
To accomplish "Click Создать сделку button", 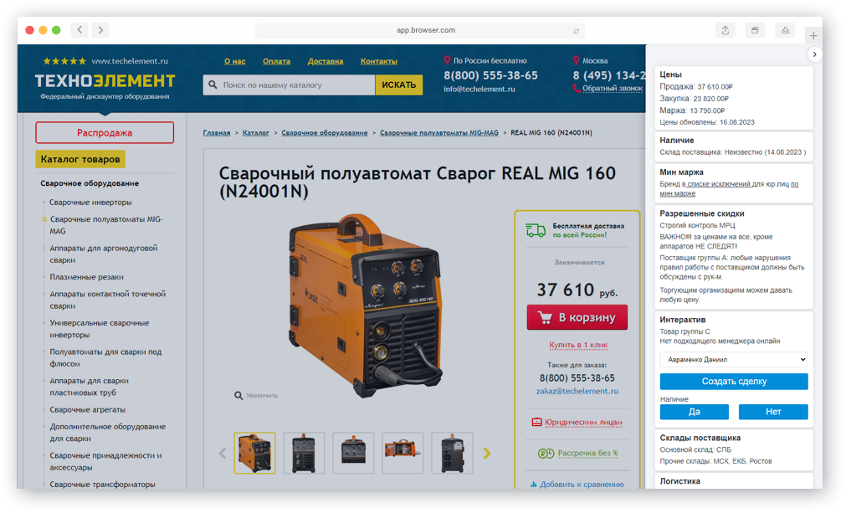I will click(734, 382).
